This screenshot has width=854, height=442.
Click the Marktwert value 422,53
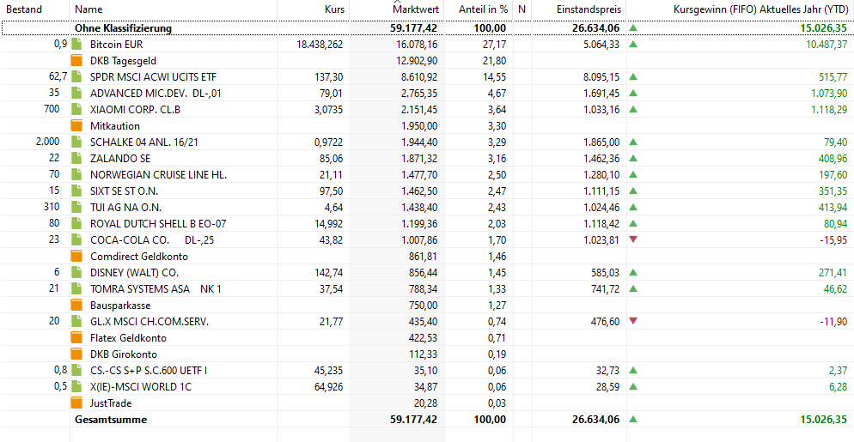pyautogui.click(x=423, y=337)
